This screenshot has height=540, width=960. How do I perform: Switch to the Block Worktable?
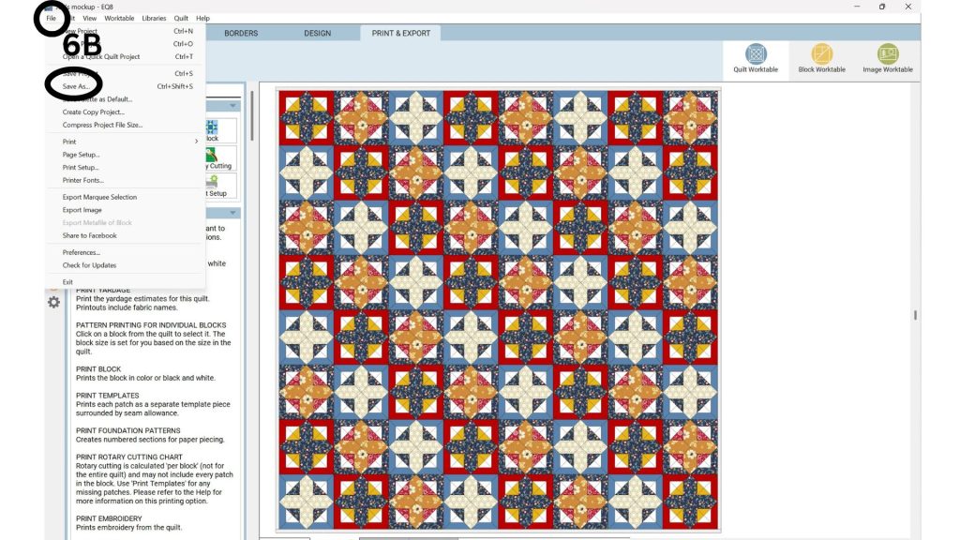pos(821,58)
